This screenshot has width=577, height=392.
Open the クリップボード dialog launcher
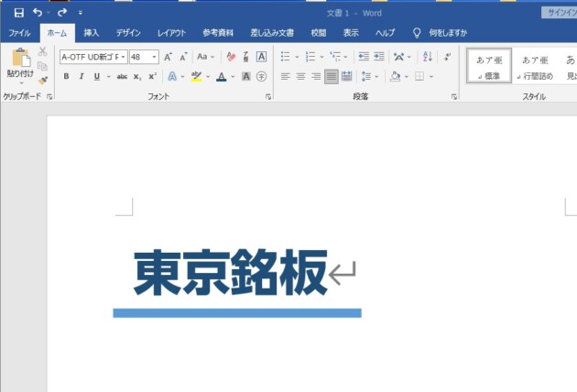coord(49,97)
